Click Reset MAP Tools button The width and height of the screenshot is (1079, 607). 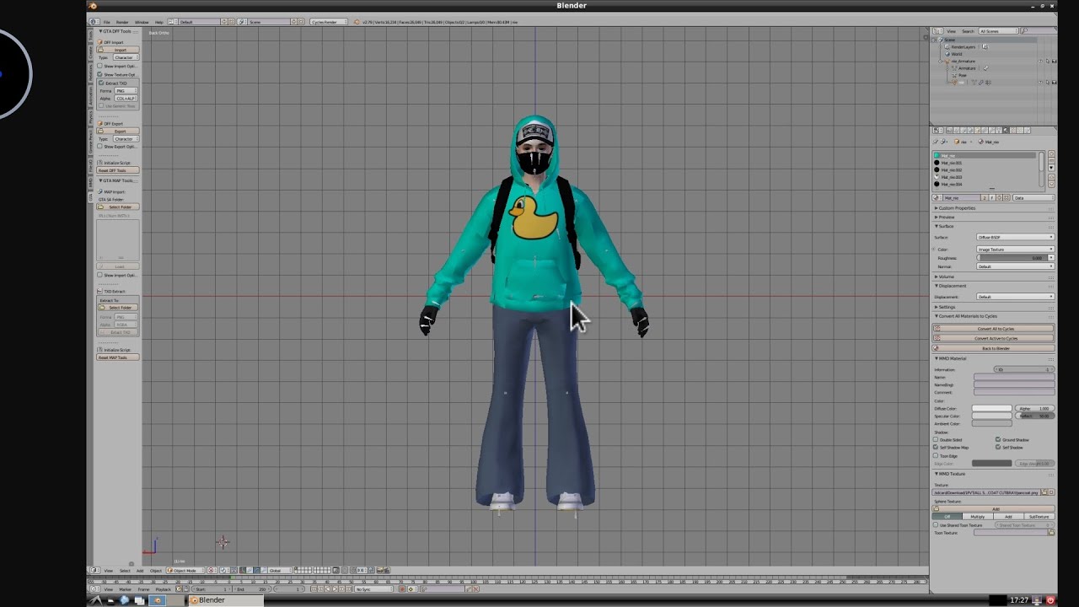(118, 357)
